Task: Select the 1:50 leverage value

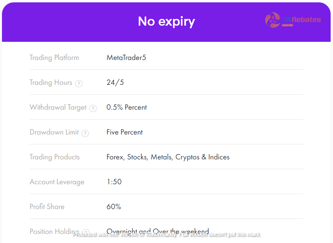Action: (114, 182)
